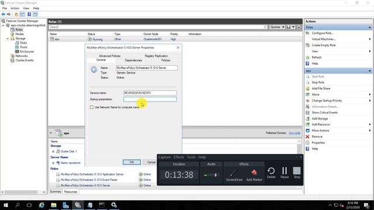374x210 pixels.
Task: Select Networks in the cluster tree
Action: pos(22,56)
